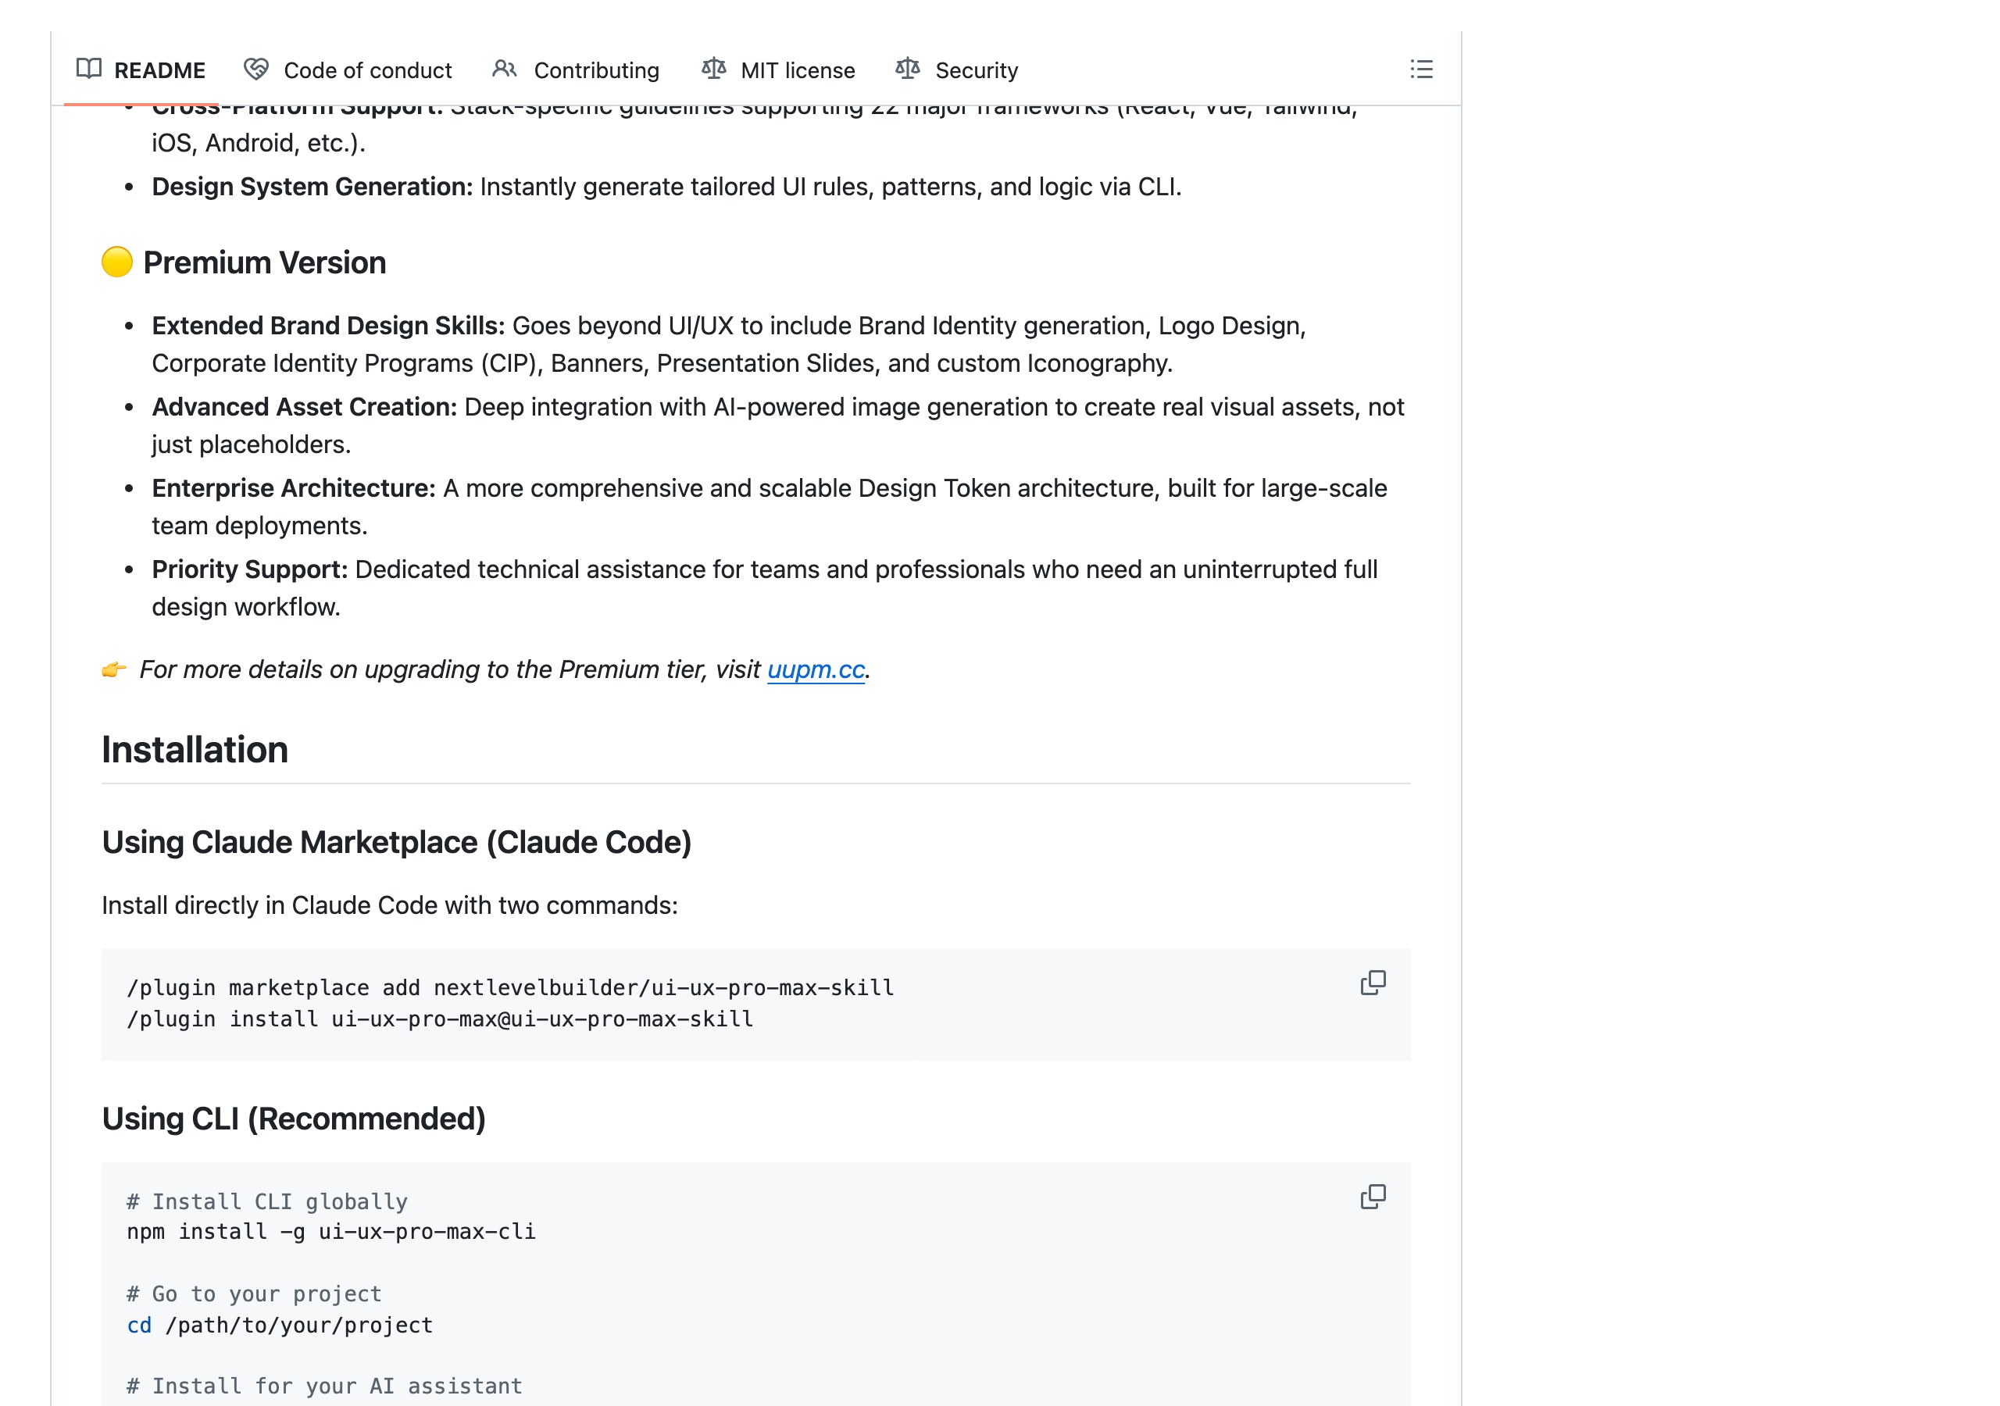
Task: Switch to the Security tab
Action: point(957,70)
